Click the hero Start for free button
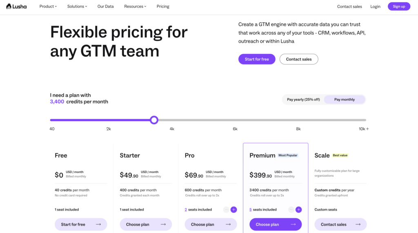 [257, 59]
